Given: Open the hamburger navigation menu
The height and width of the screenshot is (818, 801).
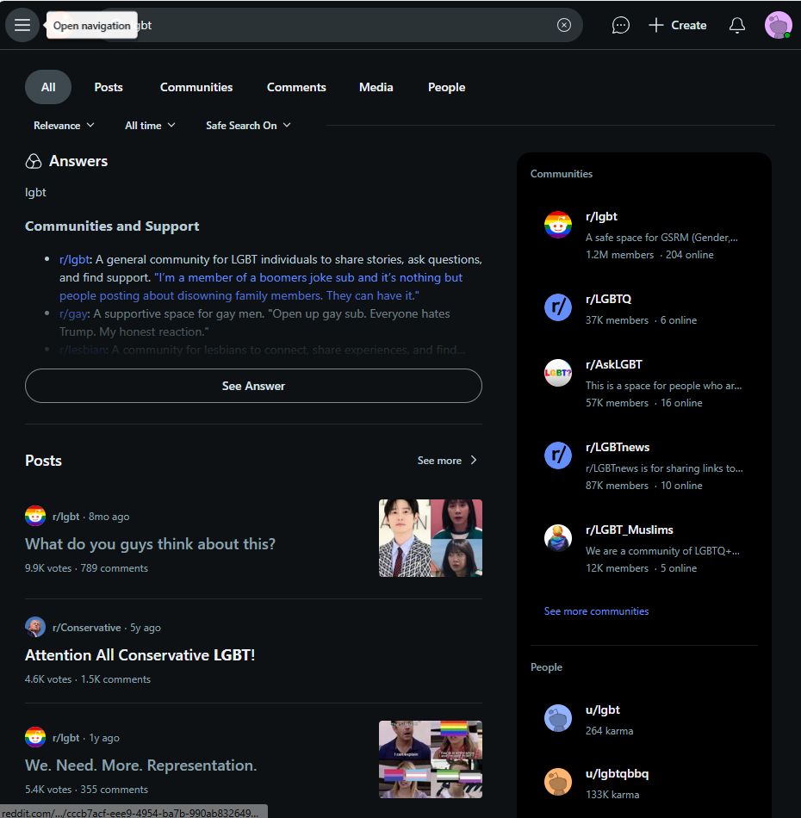Looking at the screenshot, I should pos(22,25).
